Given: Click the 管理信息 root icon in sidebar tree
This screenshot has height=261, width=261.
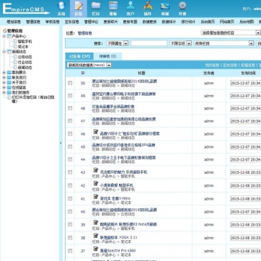Looking at the screenshot, I should (x=4, y=31).
